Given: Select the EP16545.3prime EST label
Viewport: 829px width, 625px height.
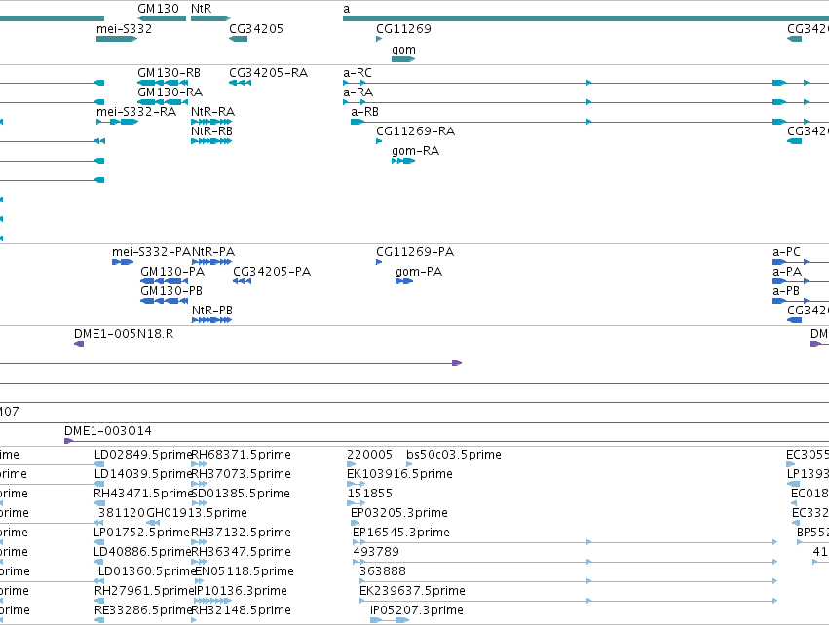Looking at the screenshot, I should tap(401, 532).
